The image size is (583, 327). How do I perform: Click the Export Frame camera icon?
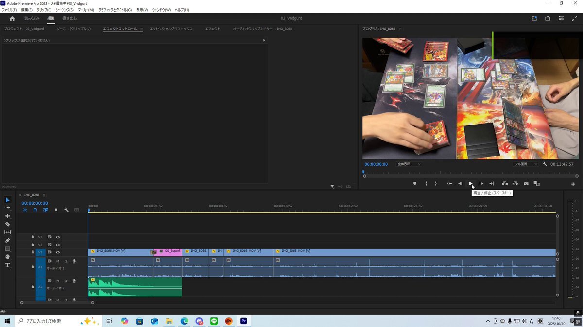pos(526,184)
